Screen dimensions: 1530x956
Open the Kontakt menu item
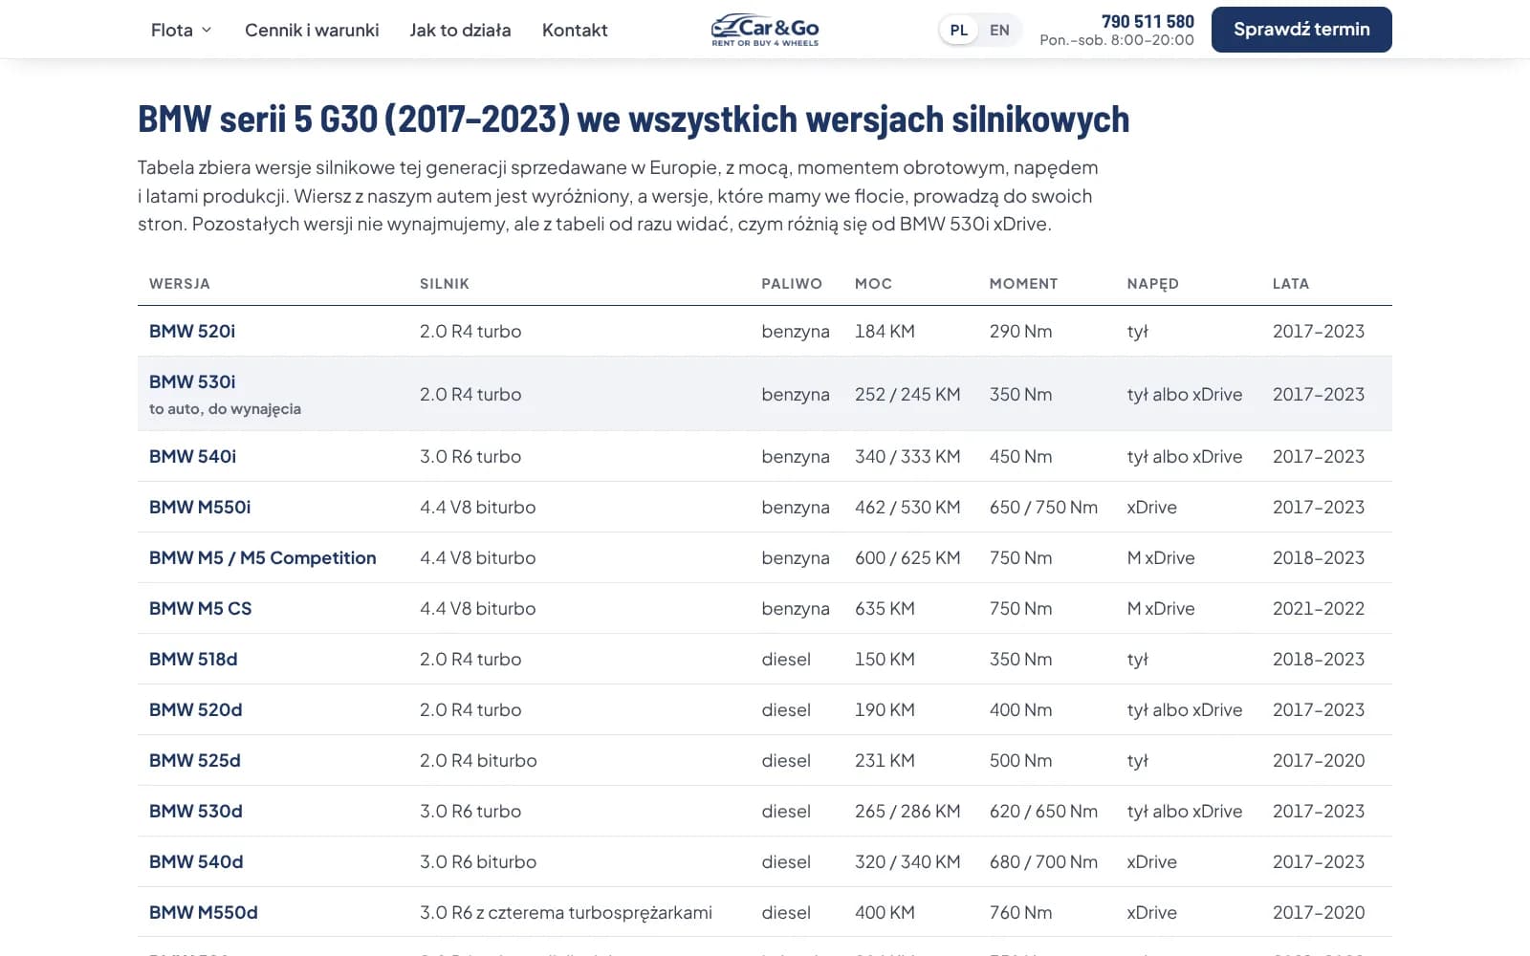pos(575,31)
